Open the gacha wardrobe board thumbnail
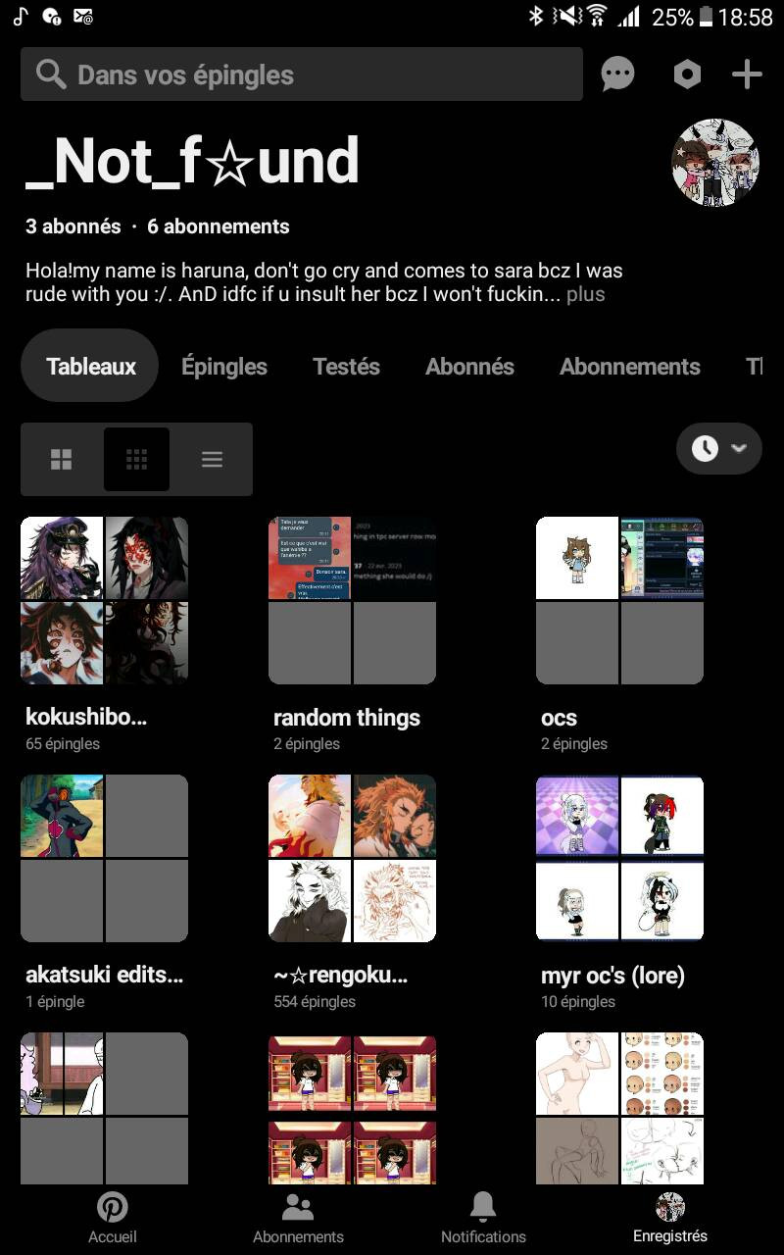 tap(352, 1108)
